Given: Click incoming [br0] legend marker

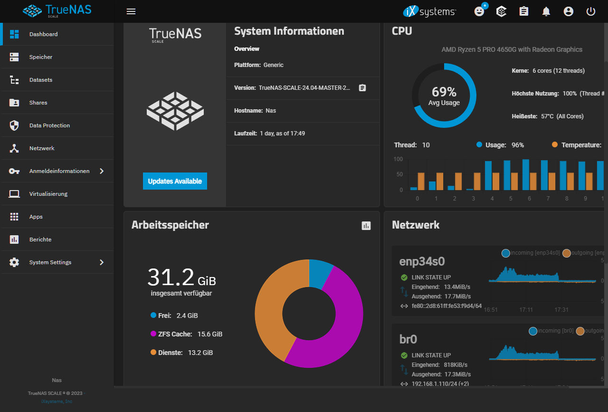Looking at the screenshot, I should tap(533, 331).
